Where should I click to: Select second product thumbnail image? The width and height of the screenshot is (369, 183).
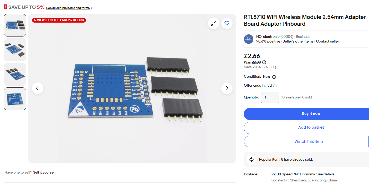pos(15,50)
